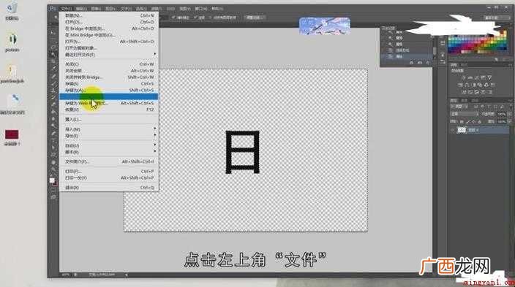
Task: Switch to the 路径 tab
Action: [475, 100]
